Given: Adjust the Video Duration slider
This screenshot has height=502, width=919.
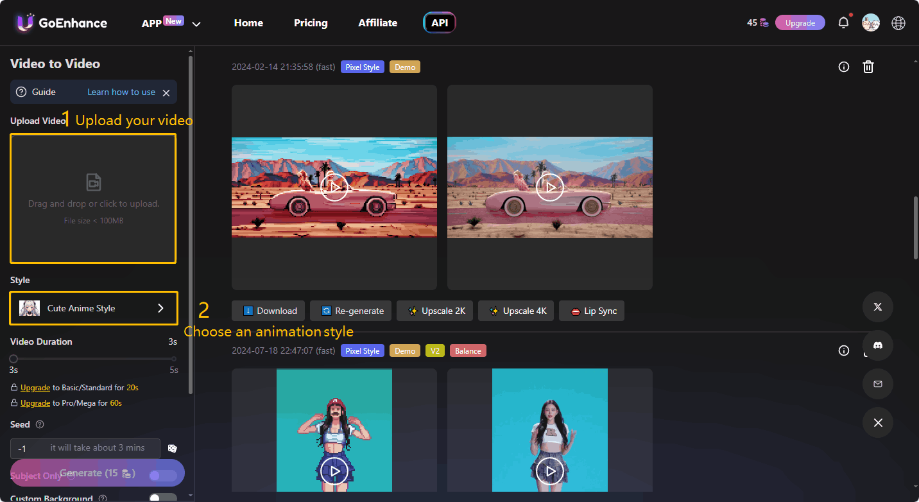Looking at the screenshot, I should click(x=12, y=358).
